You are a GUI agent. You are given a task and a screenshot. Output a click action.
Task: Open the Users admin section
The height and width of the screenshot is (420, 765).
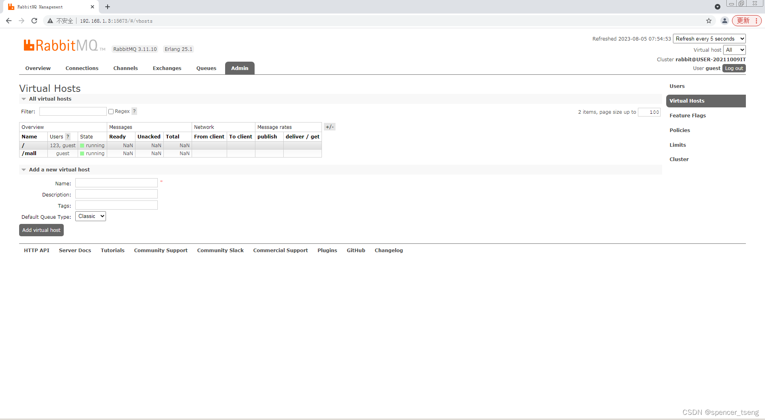coord(677,86)
